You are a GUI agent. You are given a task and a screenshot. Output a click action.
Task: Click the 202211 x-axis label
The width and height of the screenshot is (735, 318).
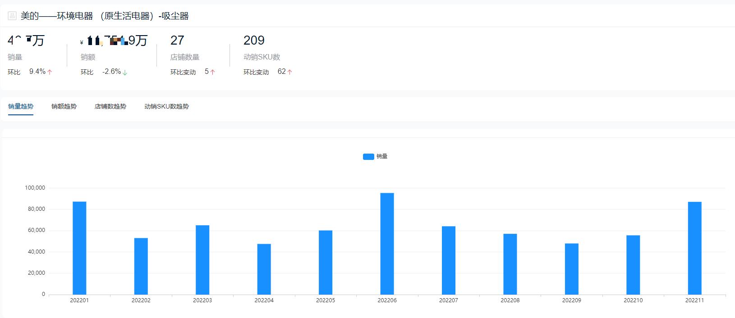[695, 300]
